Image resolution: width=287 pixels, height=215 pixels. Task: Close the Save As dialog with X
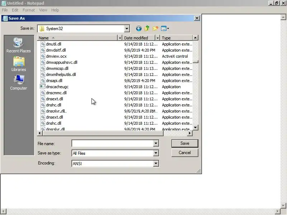pos(197,18)
